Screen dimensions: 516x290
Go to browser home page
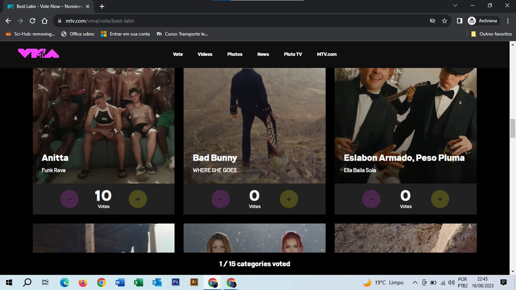pos(44,21)
